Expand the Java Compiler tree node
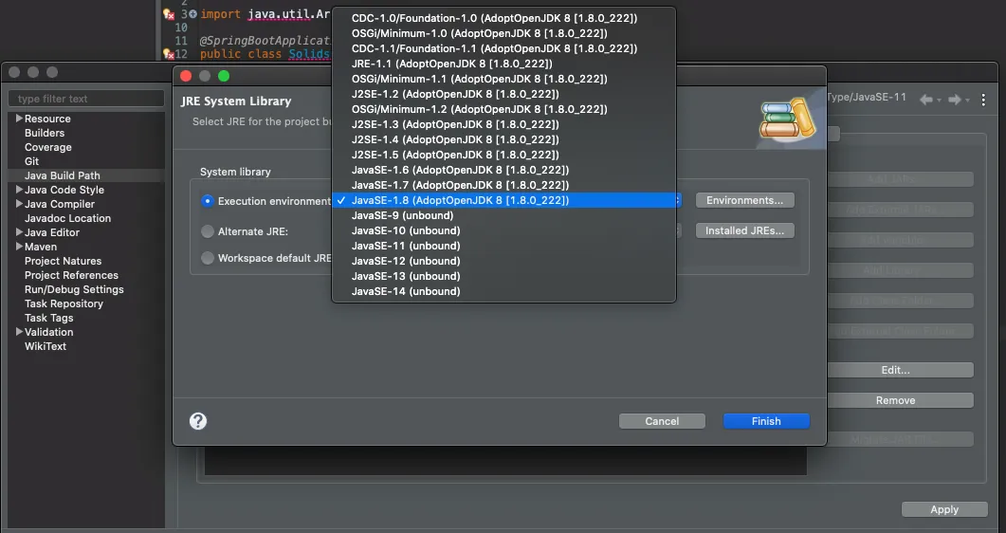 18,204
